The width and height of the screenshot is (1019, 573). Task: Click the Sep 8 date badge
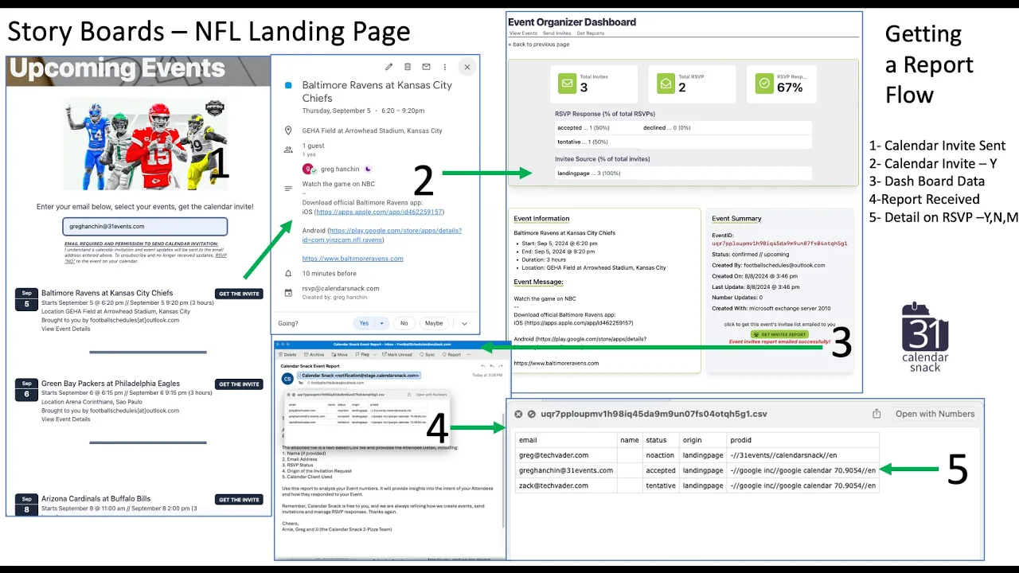click(x=26, y=505)
